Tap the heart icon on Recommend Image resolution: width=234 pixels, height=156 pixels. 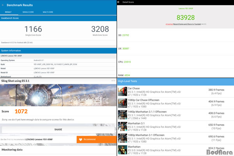coord(81,140)
